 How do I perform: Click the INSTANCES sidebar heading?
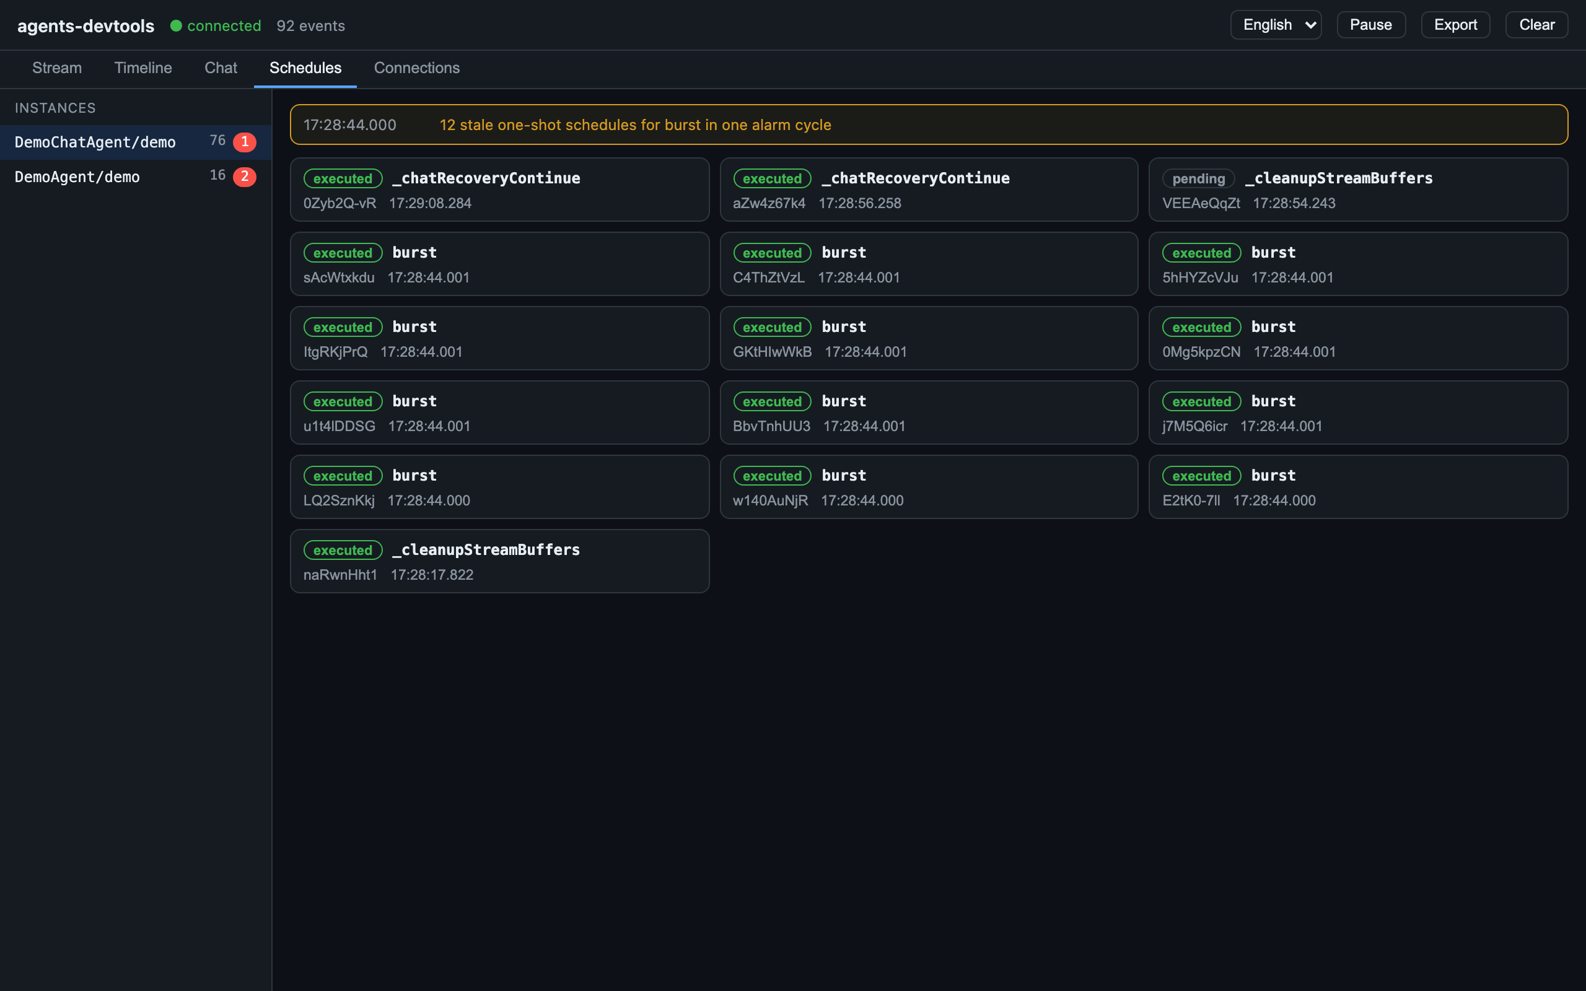55,108
